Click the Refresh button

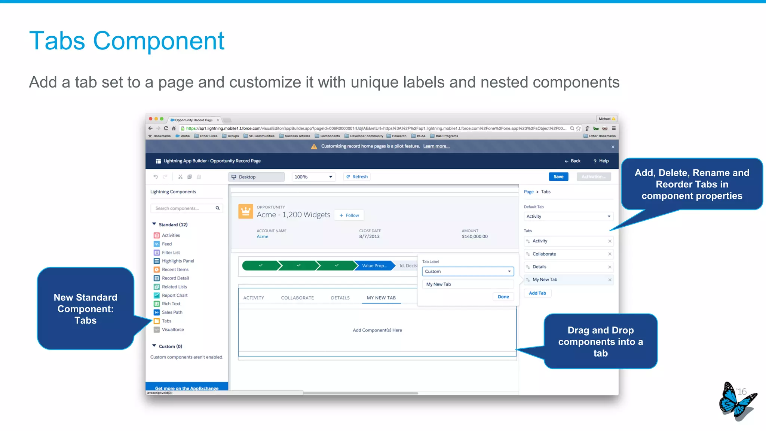pos(357,177)
